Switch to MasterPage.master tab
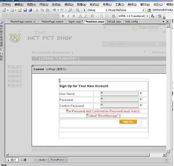Image resolution: width=174 pixels, height=166 pixels. pos(52,22)
